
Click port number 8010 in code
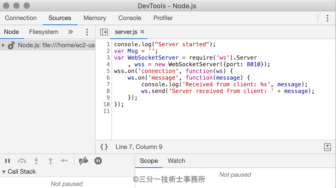254,64
